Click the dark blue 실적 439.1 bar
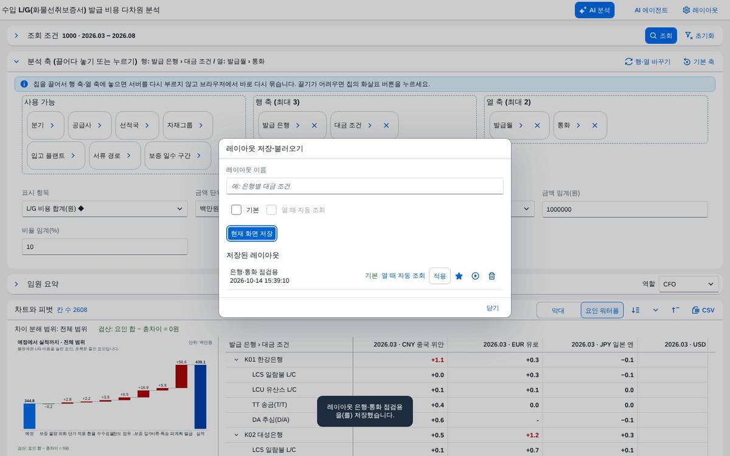The image size is (730, 456). pos(200,396)
